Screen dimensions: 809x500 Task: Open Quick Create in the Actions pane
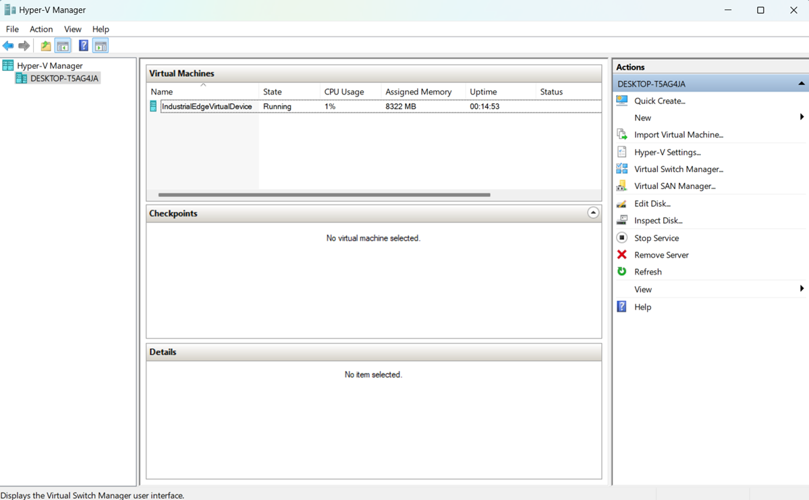tap(658, 101)
